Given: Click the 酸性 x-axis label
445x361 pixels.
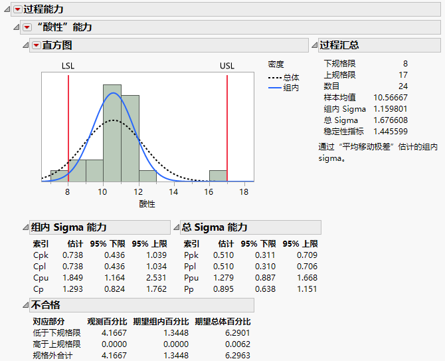Looking at the screenshot, I should 147,204.
